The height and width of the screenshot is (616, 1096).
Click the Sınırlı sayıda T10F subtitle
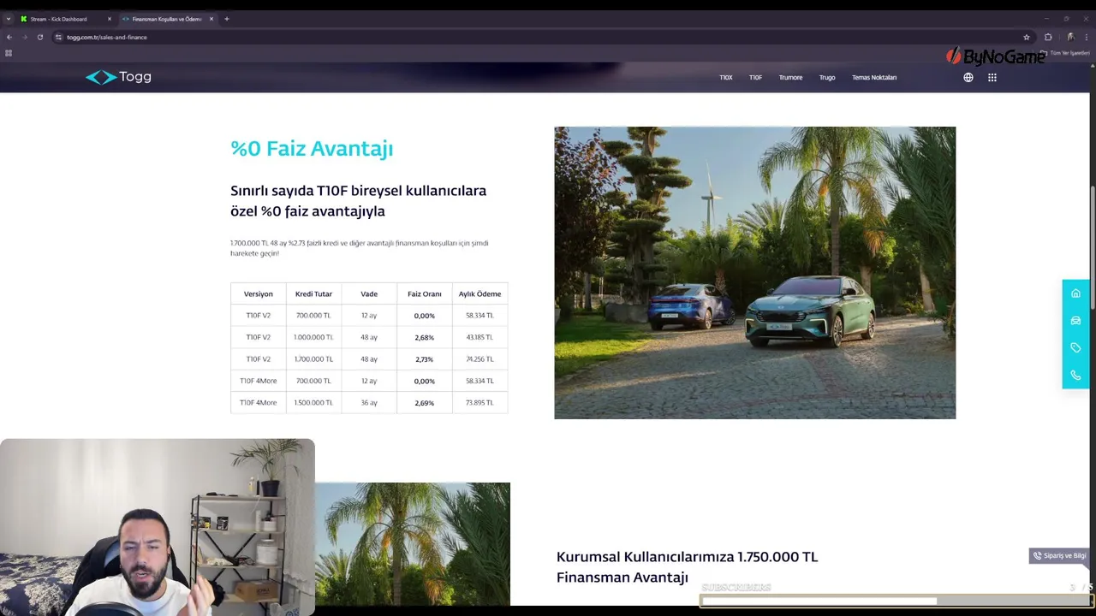click(358, 201)
